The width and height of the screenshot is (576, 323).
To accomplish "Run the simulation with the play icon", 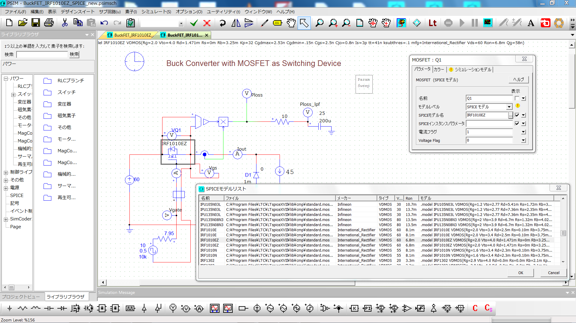I will coord(462,23).
